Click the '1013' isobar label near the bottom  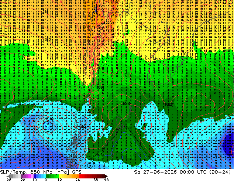pos(101,154)
